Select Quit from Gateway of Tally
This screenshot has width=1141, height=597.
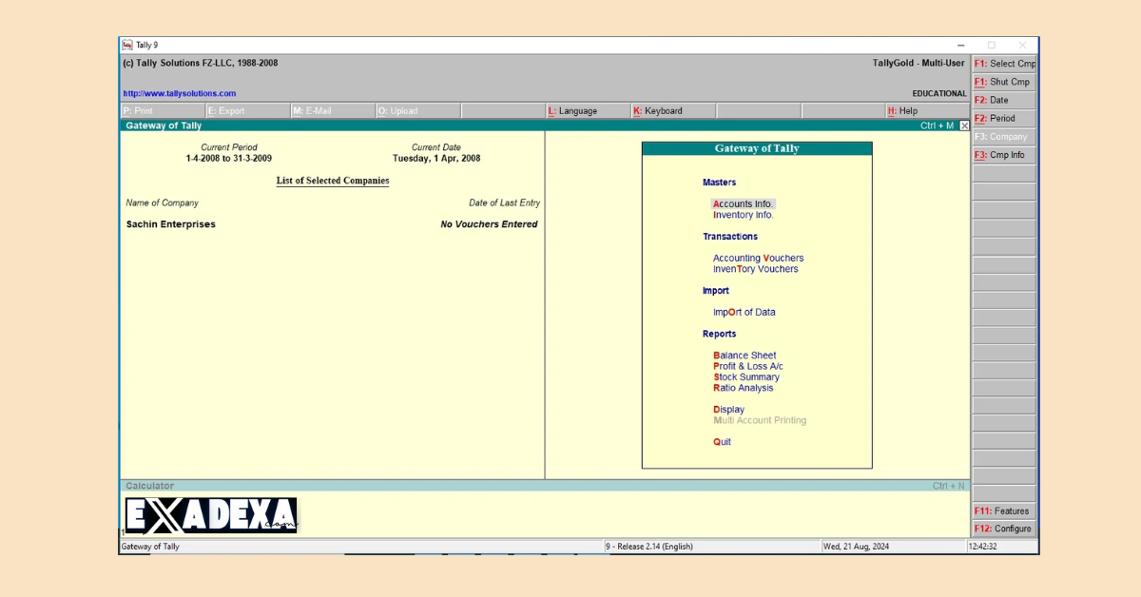(721, 441)
